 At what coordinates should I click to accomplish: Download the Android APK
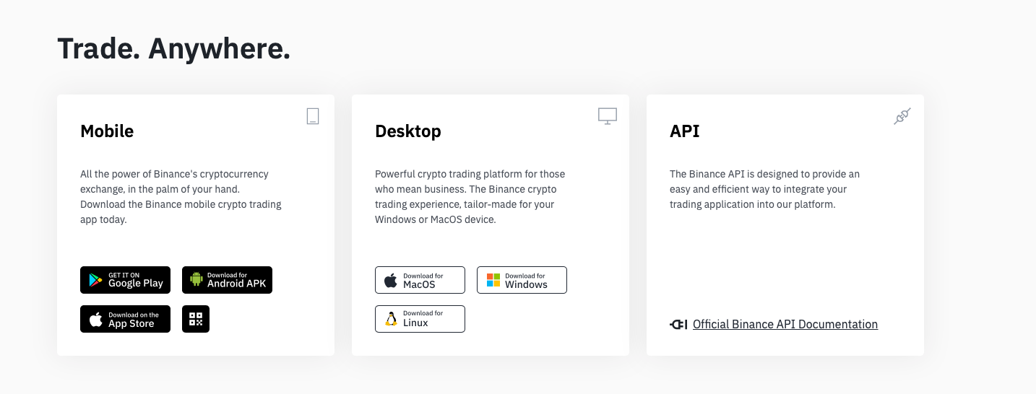pyautogui.click(x=227, y=280)
